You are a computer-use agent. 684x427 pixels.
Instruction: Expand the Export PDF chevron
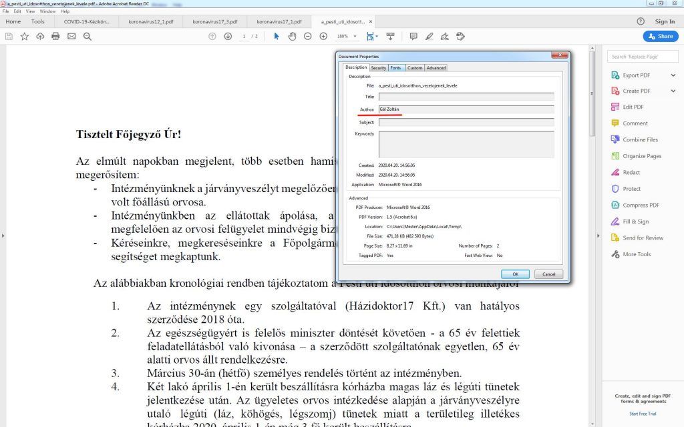click(673, 75)
